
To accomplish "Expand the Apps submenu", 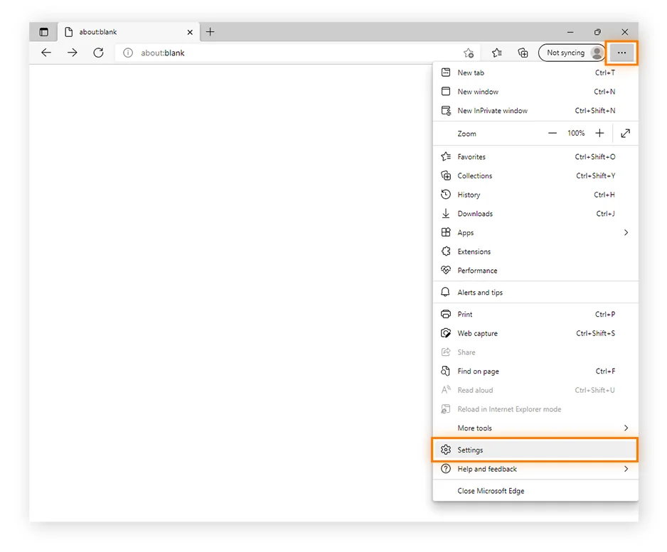I will [x=535, y=232].
